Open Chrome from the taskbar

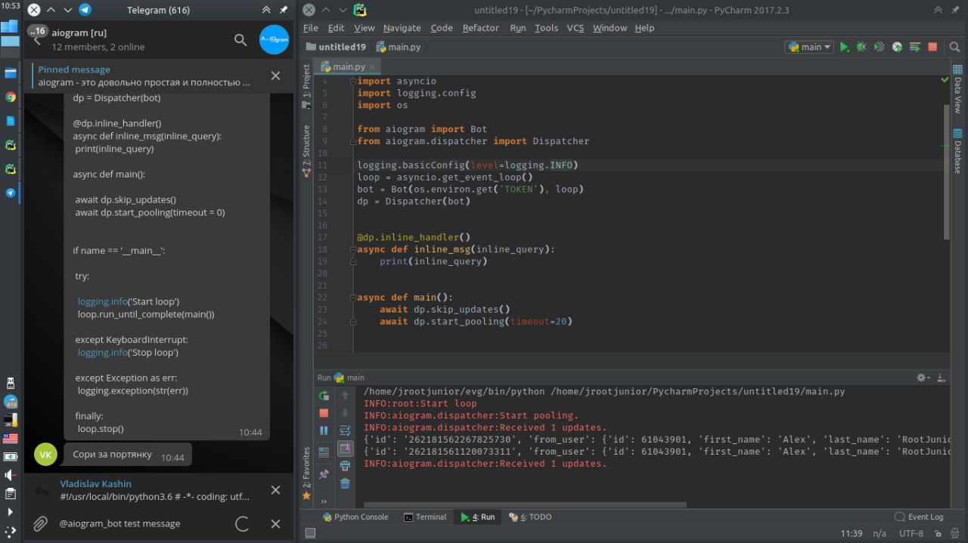click(x=11, y=97)
